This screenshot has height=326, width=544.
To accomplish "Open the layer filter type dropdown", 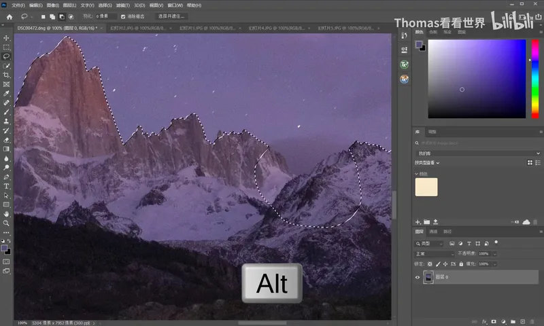I will [429, 244].
